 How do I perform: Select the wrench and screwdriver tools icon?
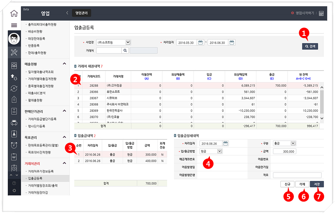[x=14, y=52]
